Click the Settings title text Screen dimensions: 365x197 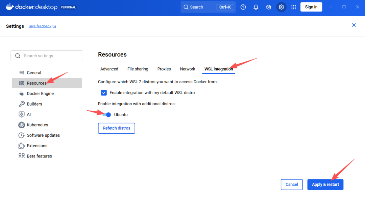point(15,26)
